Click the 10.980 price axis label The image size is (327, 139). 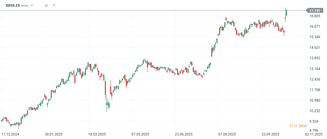coord(315,100)
